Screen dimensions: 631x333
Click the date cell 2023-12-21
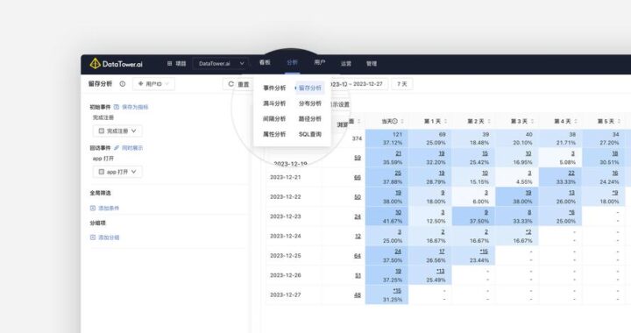click(x=286, y=177)
